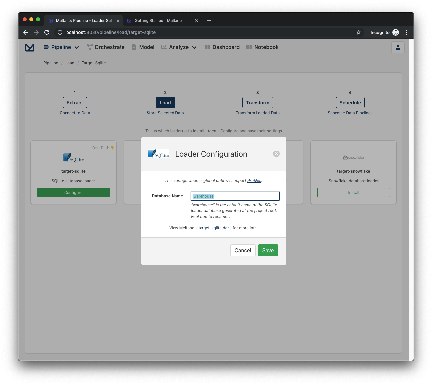Open the Dashboard nav item
Screen dimensions: 432x385
coord(222,47)
